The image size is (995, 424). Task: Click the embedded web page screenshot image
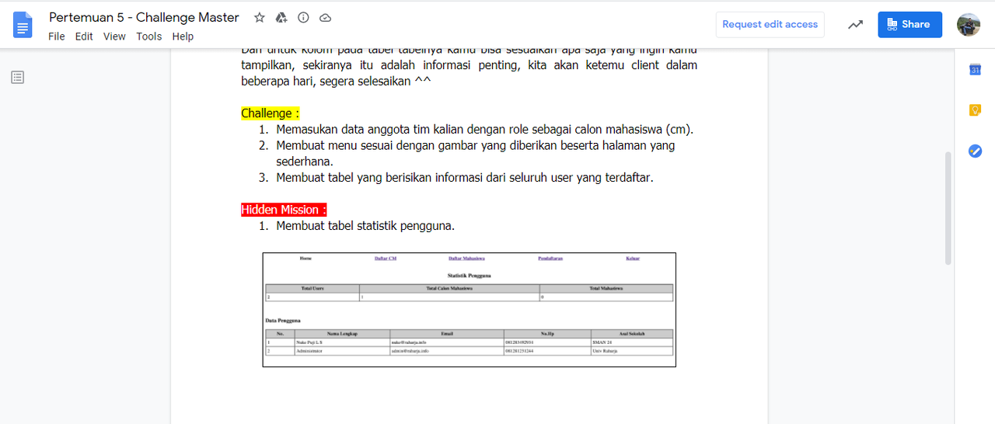(x=469, y=309)
